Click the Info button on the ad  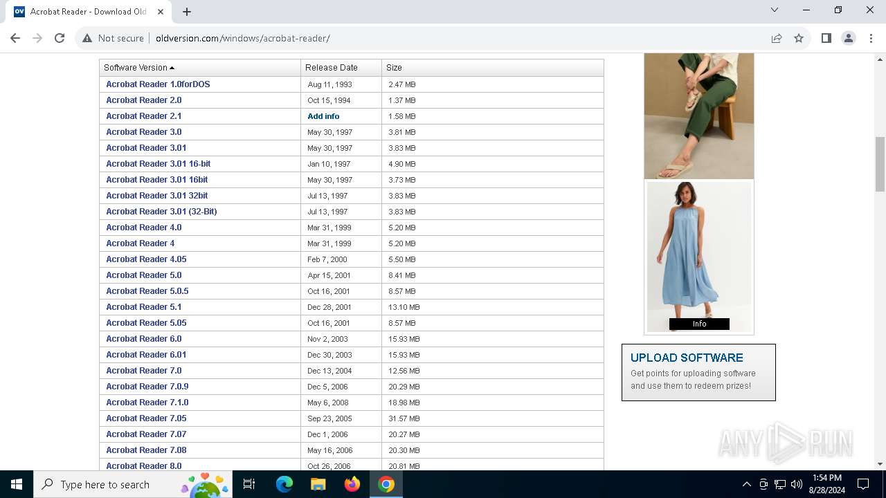(x=699, y=324)
